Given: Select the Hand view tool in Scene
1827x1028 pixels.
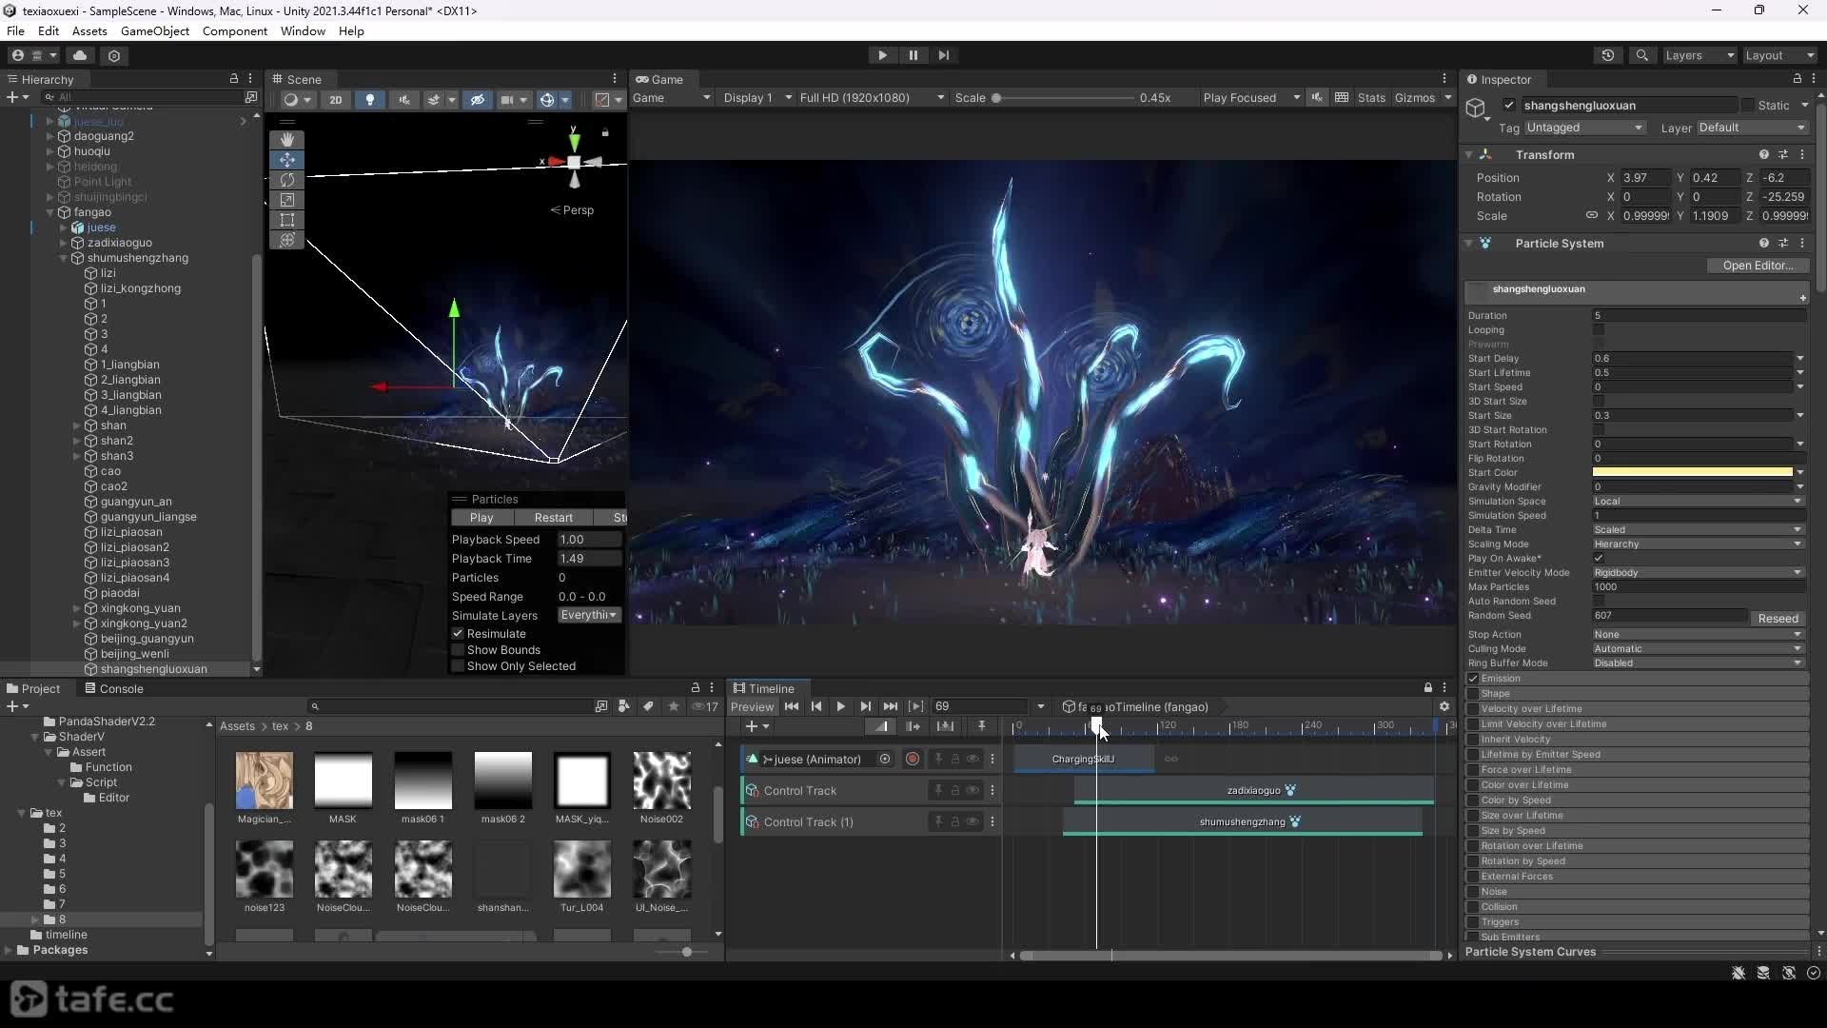Looking at the screenshot, I should pyautogui.click(x=286, y=140).
